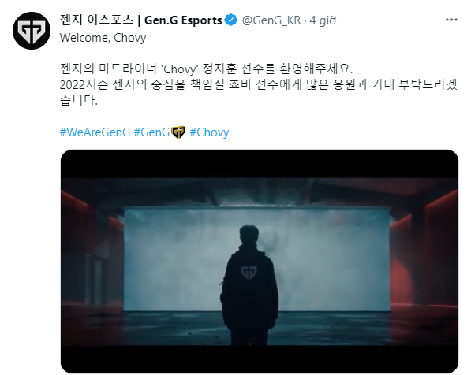Screen dimensions: 471x375
Task: Click the 'Welcome, Chovy' tweet text
Action: (103, 38)
